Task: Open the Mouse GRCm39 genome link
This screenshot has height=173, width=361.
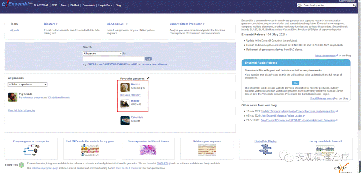Action: [x=135, y=101]
